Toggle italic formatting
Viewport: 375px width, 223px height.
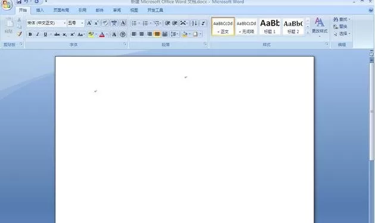(x=37, y=34)
